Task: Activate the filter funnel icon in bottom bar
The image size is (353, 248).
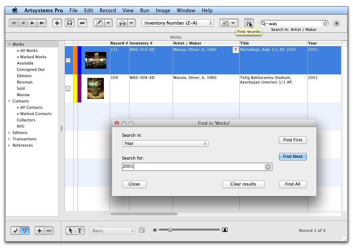Action: point(25,230)
